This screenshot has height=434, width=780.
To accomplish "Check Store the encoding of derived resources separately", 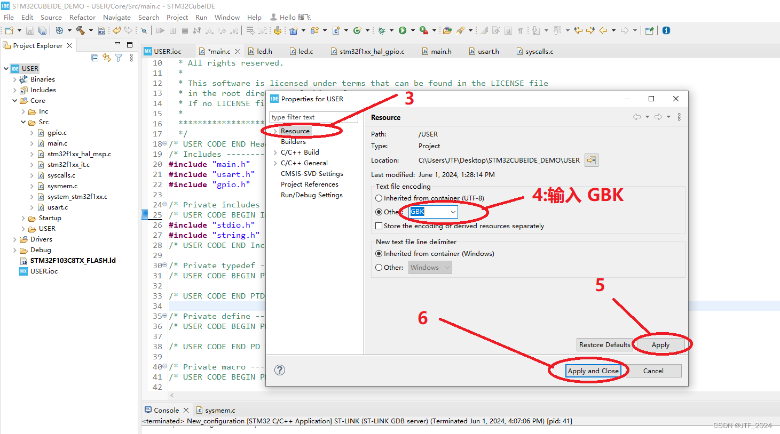I will 379,226.
